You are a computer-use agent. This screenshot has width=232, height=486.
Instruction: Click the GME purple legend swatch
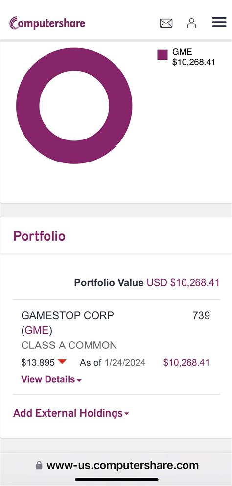(x=162, y=55)
